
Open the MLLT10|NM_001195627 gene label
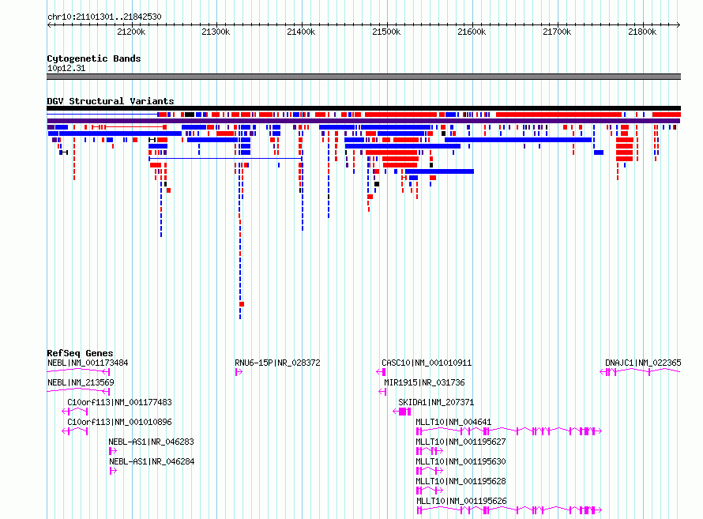tap(461, 442)
